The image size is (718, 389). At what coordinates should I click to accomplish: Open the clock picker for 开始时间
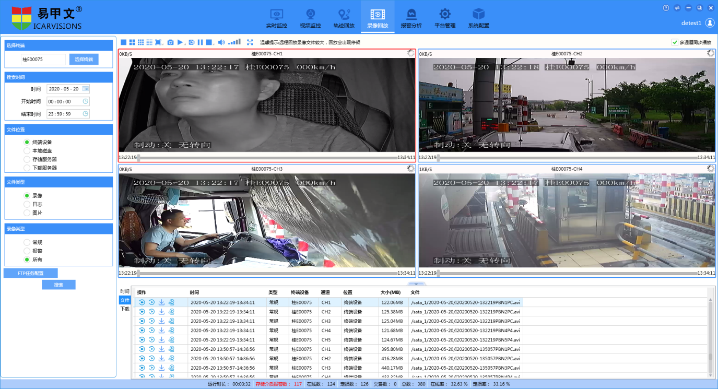pyautogui.click(x=86, y=101)
